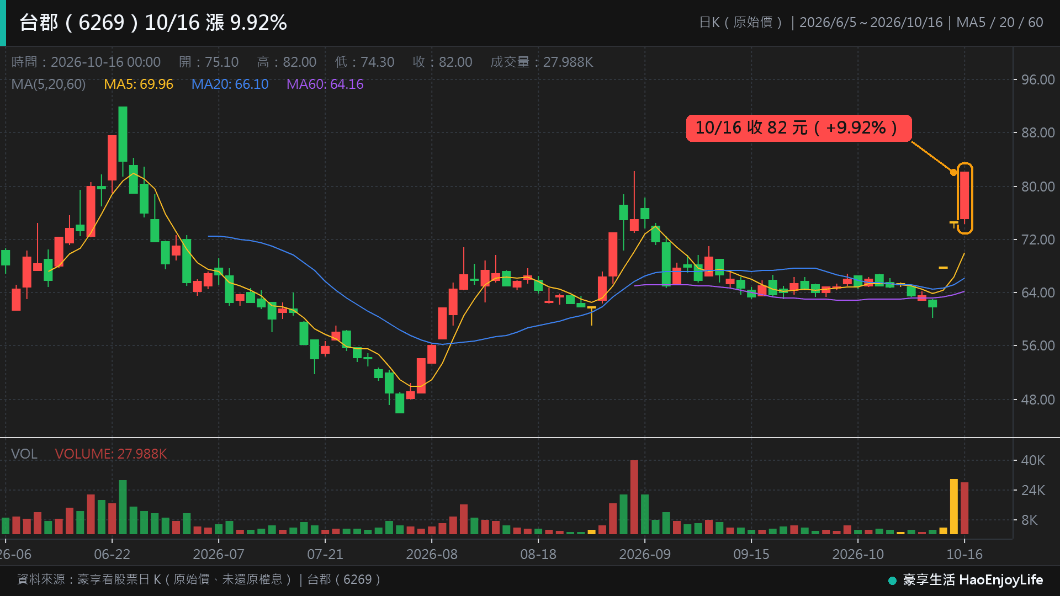Viewport: 1060px width, 596px height.
Task: Click the open price 開：75.10
Action: [208, 62]
